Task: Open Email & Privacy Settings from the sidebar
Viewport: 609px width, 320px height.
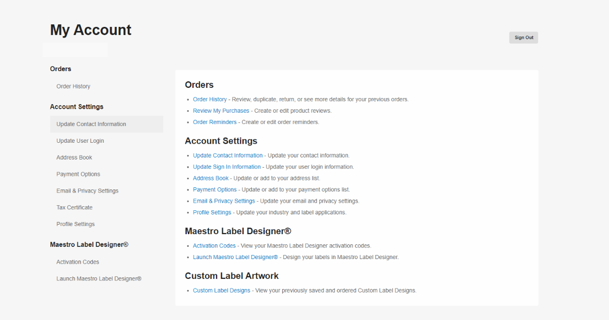Action: tap(87, 190)
